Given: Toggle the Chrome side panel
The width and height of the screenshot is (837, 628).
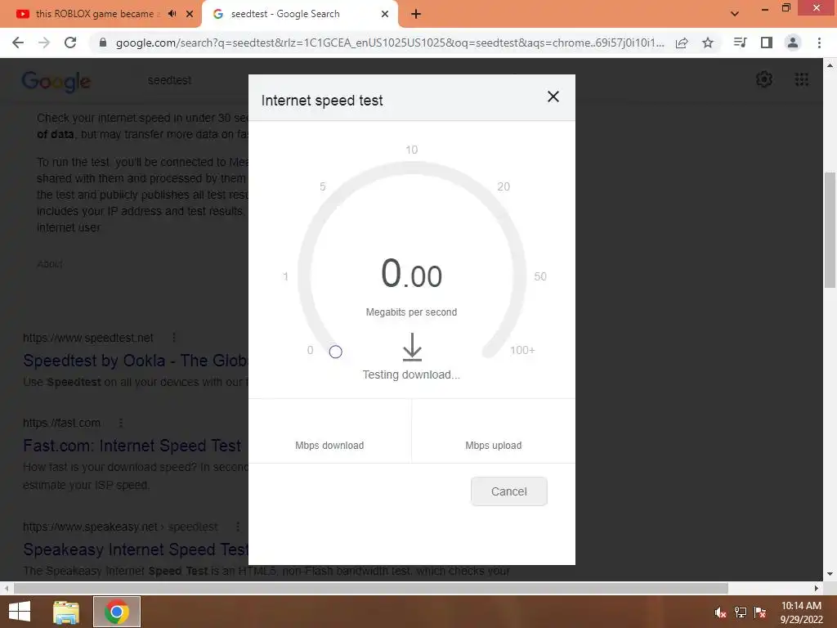Looking at the screenshot, I should point(767,43).
